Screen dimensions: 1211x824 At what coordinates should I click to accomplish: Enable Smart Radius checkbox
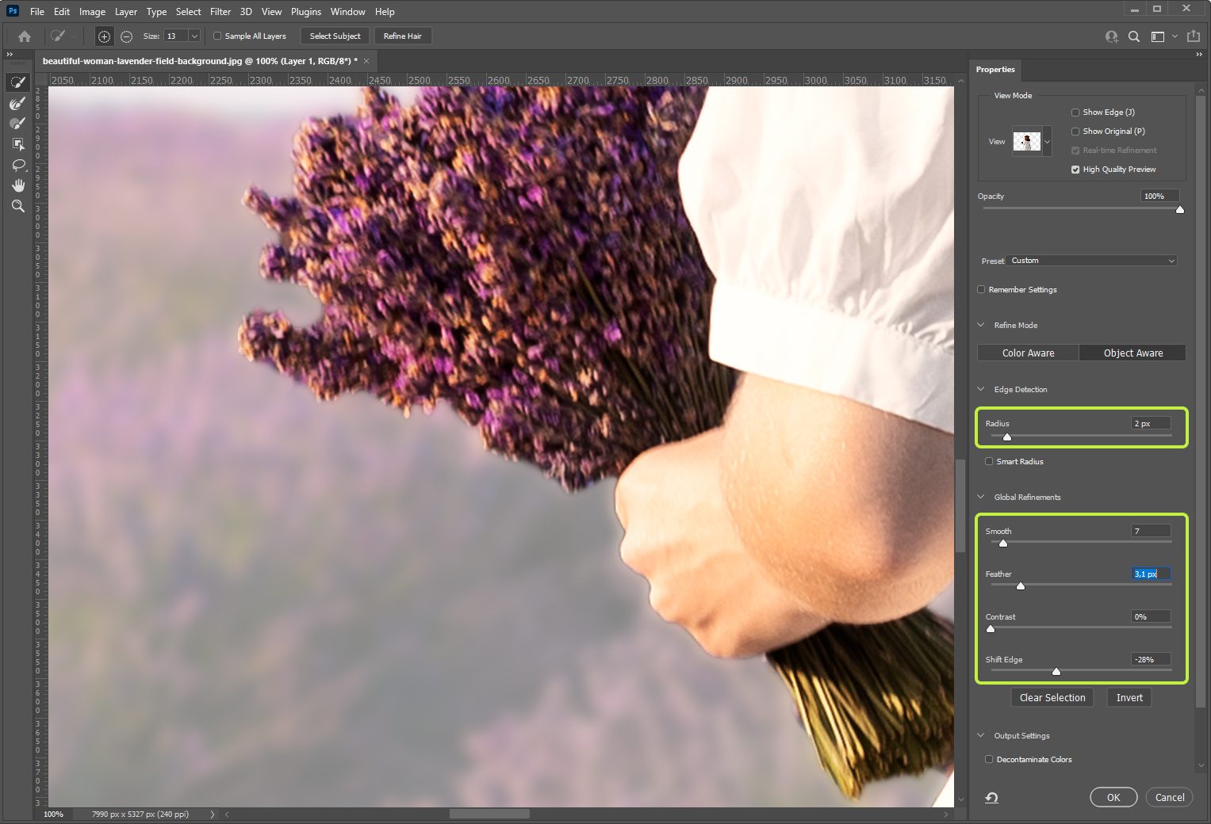989,461
